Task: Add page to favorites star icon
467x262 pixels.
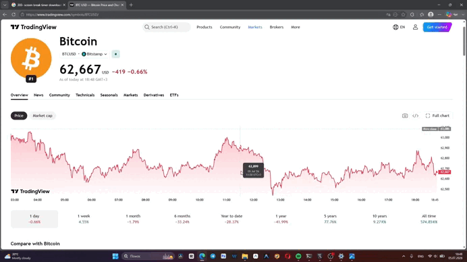Action: [x=404, y=14]
